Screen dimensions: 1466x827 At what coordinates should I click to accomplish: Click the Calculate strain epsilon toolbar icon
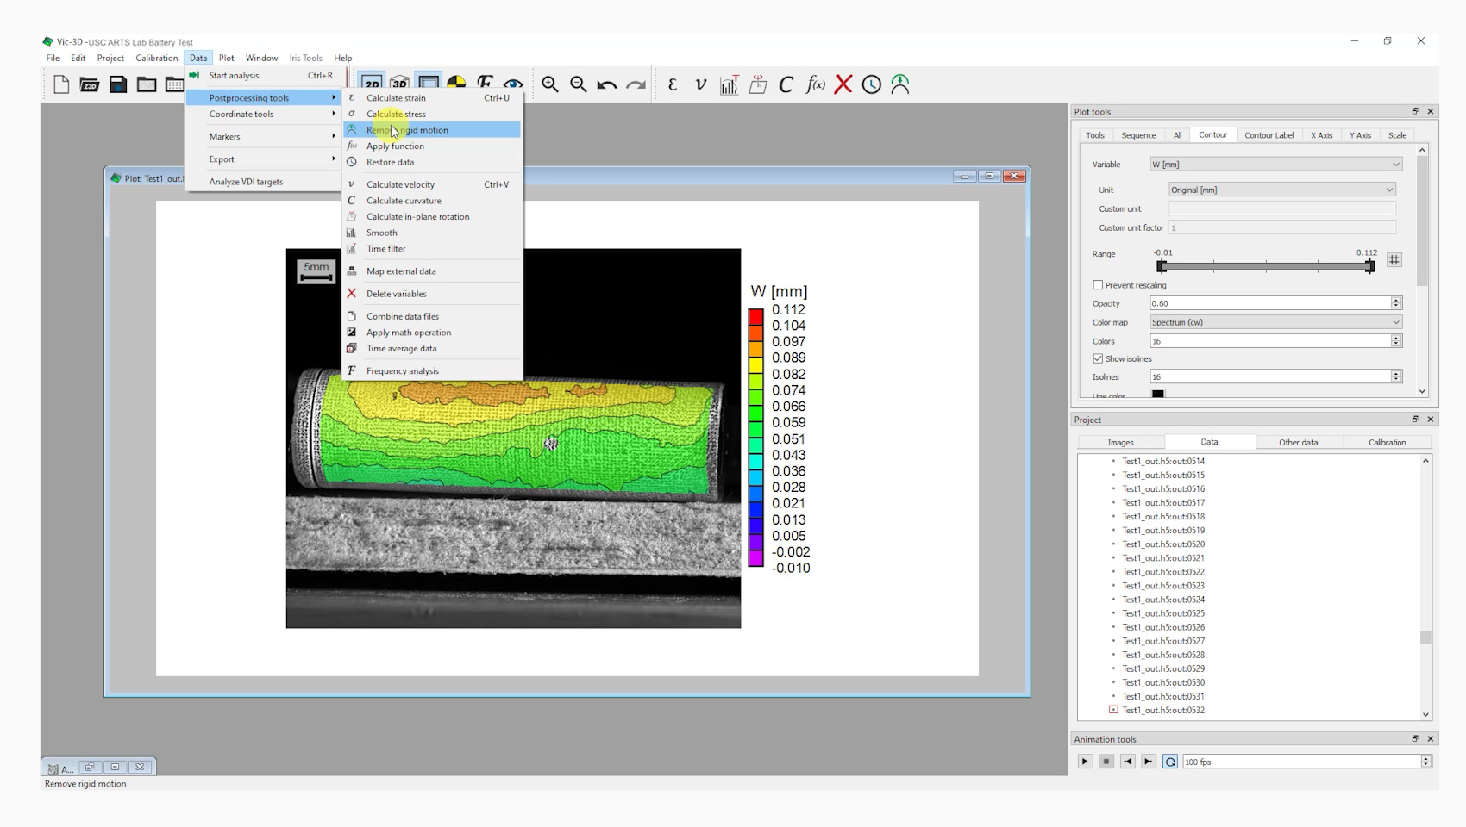[673, 84]
